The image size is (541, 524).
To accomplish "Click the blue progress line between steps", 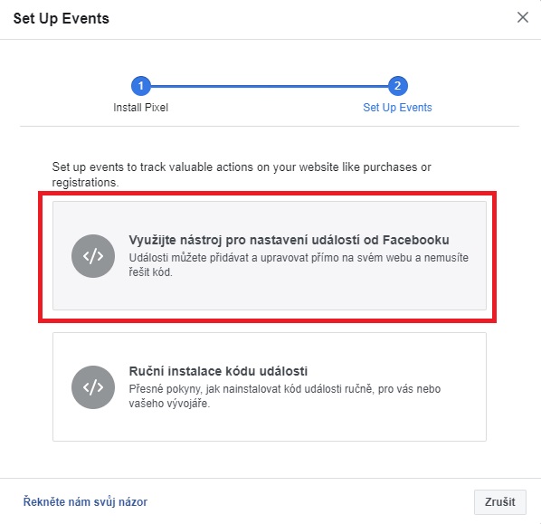I will (x=269, y=86).
